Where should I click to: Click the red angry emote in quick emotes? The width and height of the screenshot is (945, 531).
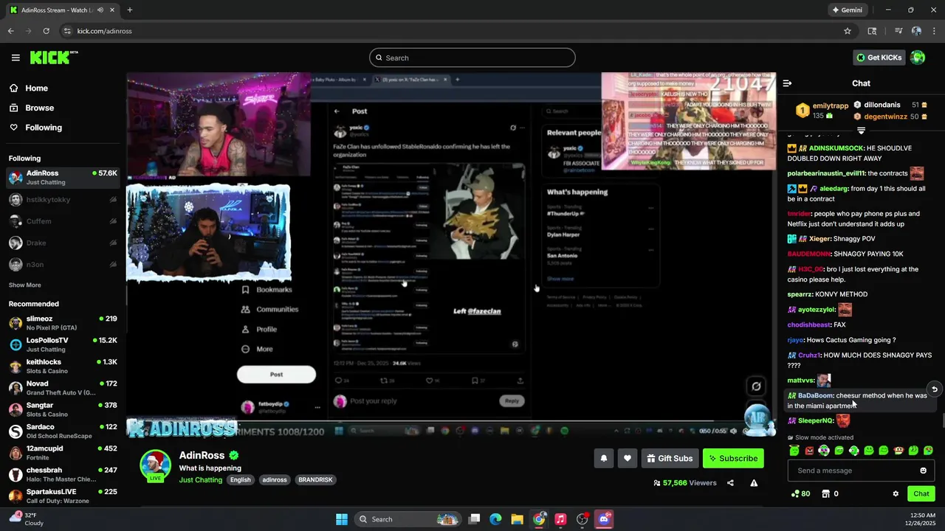[x=809, y=451]
